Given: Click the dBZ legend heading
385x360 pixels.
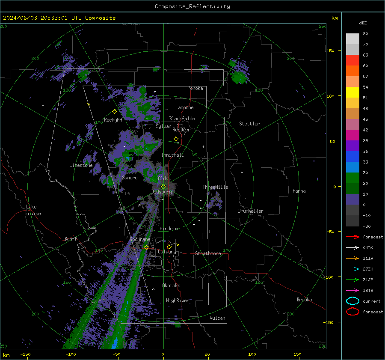Looking at the screenshot, I should (363, 23).
